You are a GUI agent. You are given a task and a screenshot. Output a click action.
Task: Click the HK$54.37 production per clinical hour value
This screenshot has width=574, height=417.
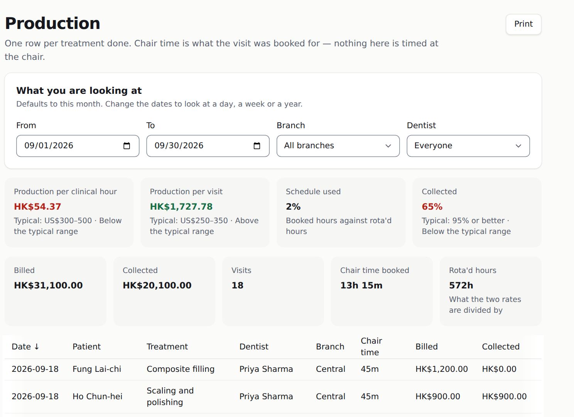pos(37,207)
